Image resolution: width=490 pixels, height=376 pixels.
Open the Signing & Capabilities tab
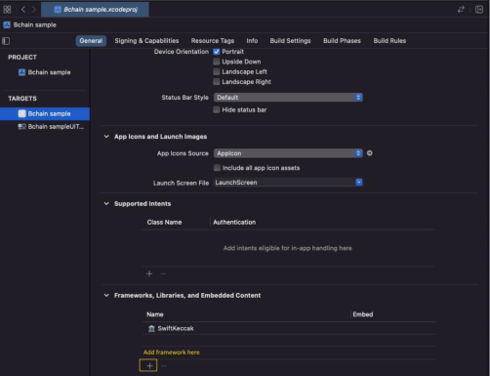[x=146, y=41]
